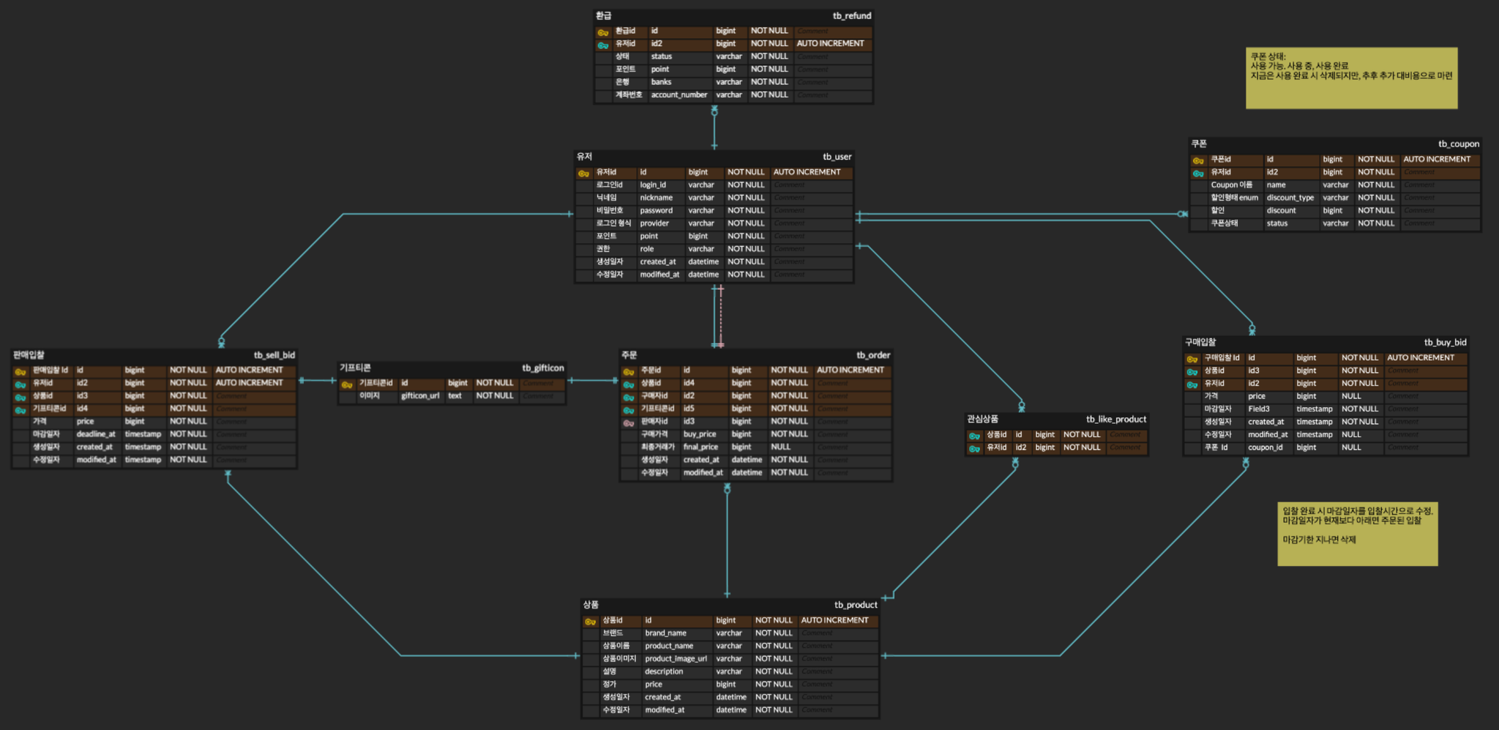This screenshot has width=1499, height=730.
Task: Select the tb_buy_bid table title
Action: click(1446, 342)
